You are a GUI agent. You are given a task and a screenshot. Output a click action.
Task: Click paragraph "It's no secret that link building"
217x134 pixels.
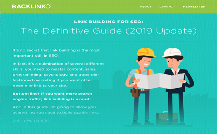click(x=56, y=53)
